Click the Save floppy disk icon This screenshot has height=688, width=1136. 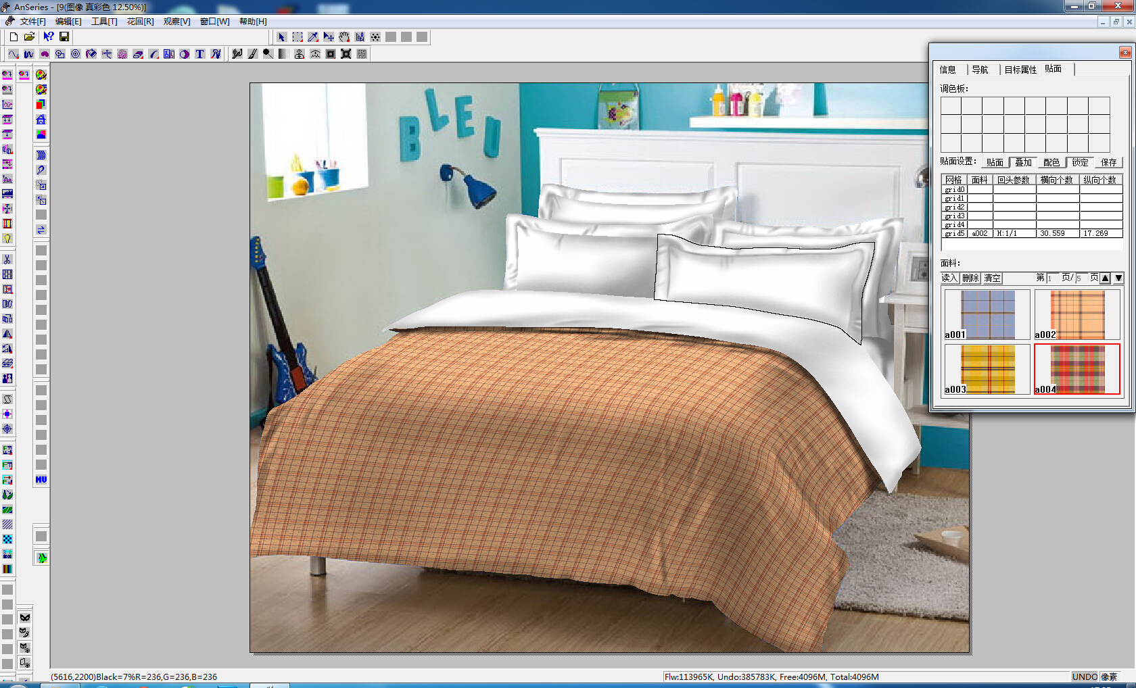coord(64,37)
